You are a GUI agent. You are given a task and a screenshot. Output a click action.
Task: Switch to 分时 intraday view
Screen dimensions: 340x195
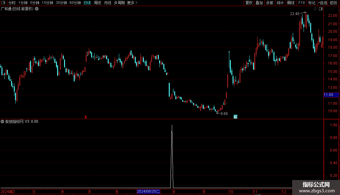click(12, 3)
